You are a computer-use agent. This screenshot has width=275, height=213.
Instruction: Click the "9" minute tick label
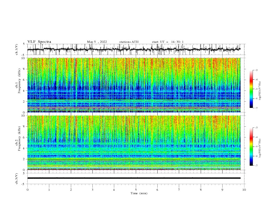click(x=222, y=190)
